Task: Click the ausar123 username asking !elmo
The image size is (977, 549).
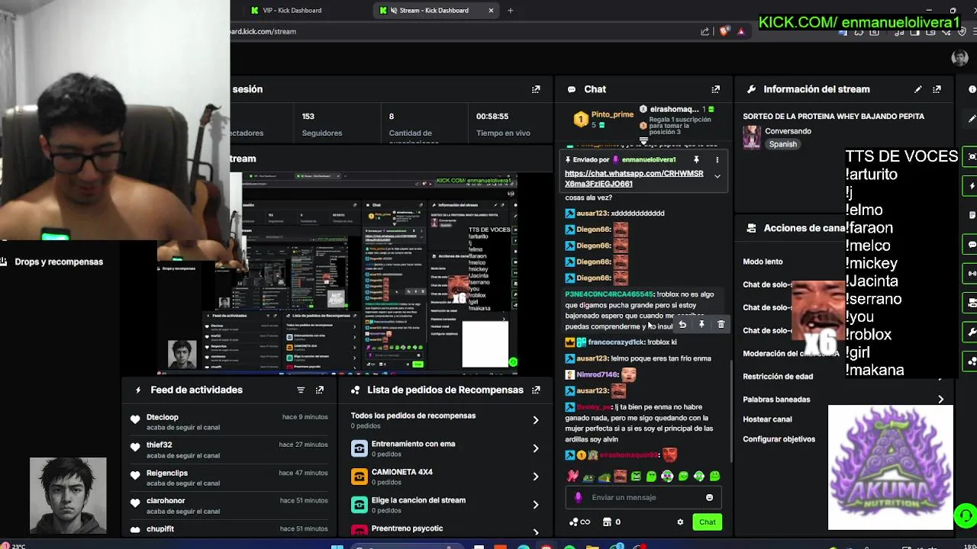Action: pyautogui.click(x=592, y=358)
